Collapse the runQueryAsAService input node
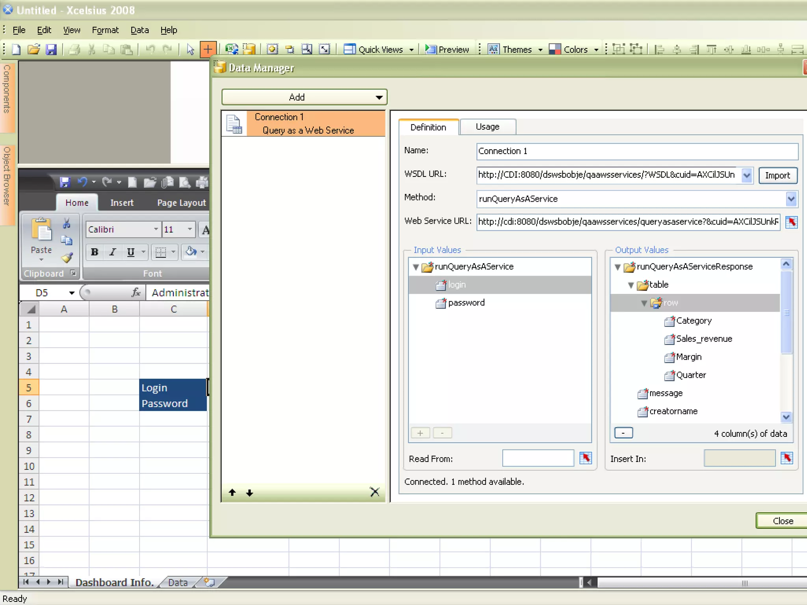Image resolution: width=807 pixels, height=605 pixels. click(416, 267)
